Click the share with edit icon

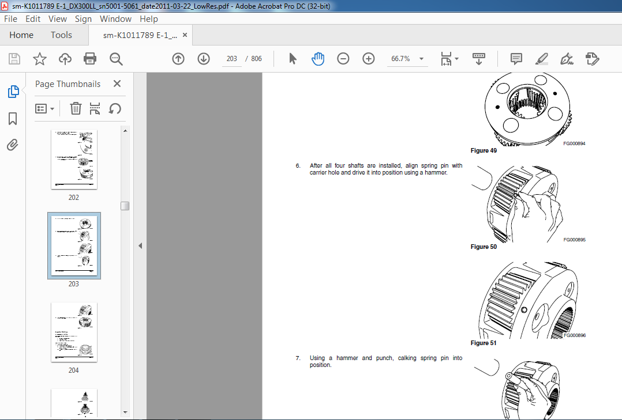pos(592,59)
